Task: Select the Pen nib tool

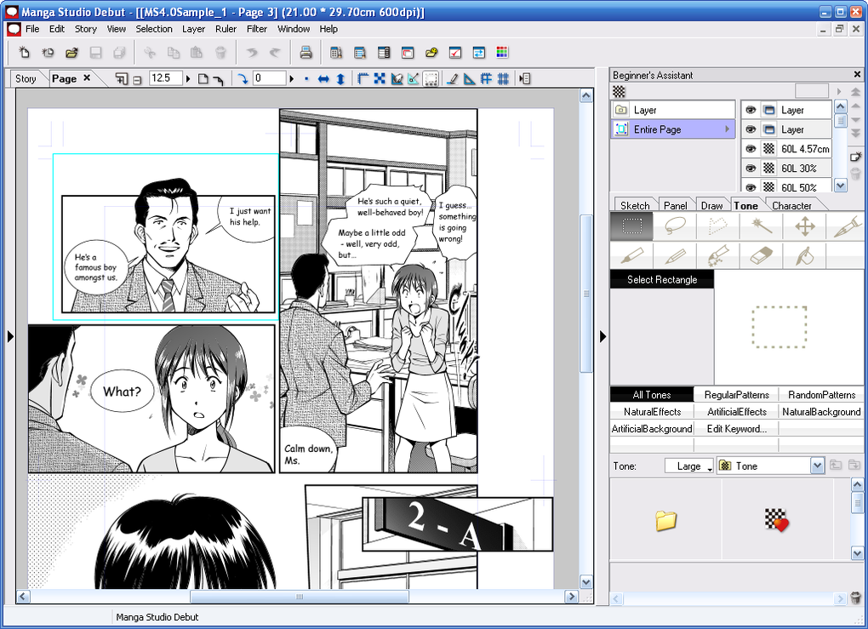Action: coord(847,226)
